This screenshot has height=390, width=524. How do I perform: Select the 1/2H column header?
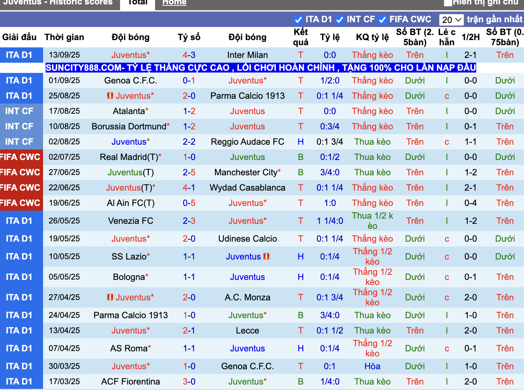(471, 37)
